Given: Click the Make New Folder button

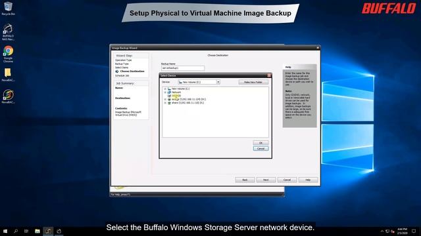Looking at the screenshot, I should pos(253,82).
